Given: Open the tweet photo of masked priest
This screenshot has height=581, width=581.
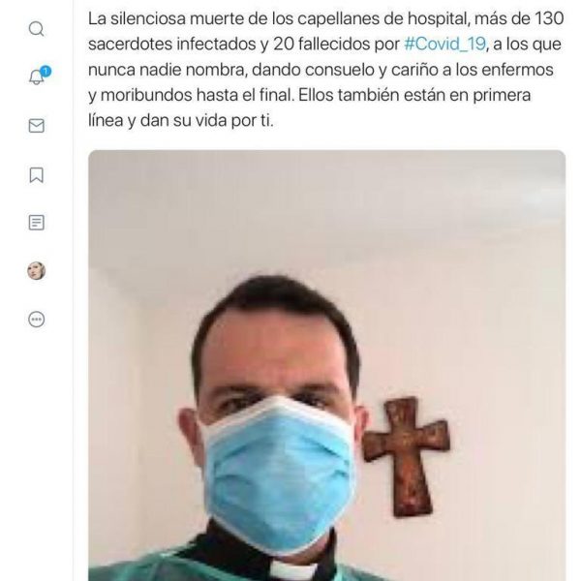Looking at the screenshot, I should [x=327, y=365].
